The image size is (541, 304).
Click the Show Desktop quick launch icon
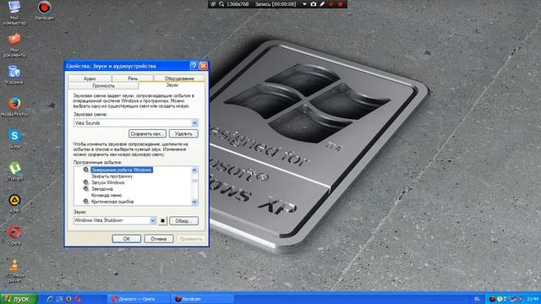tap(59, 299)
